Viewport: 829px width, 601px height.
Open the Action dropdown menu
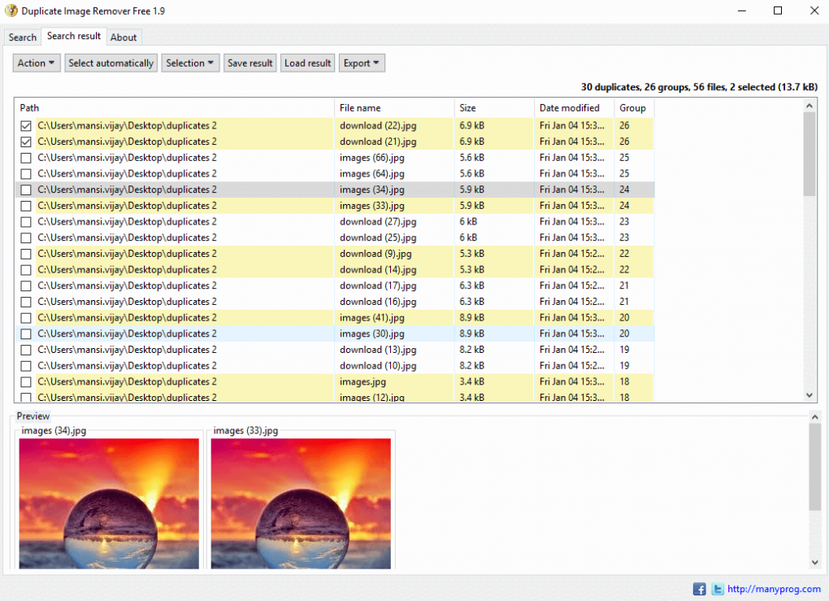click(x=37, y=63)
